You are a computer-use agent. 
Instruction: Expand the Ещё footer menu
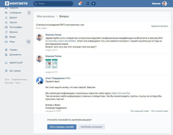pos(18,83)
